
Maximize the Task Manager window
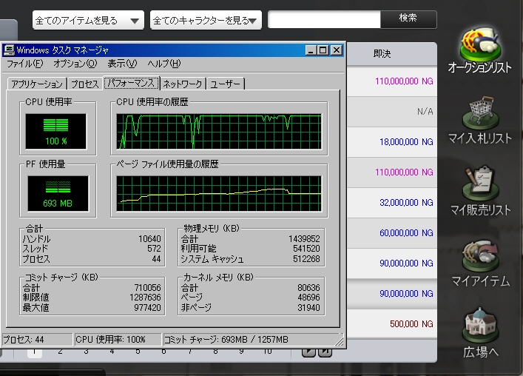tap(323, 50)
